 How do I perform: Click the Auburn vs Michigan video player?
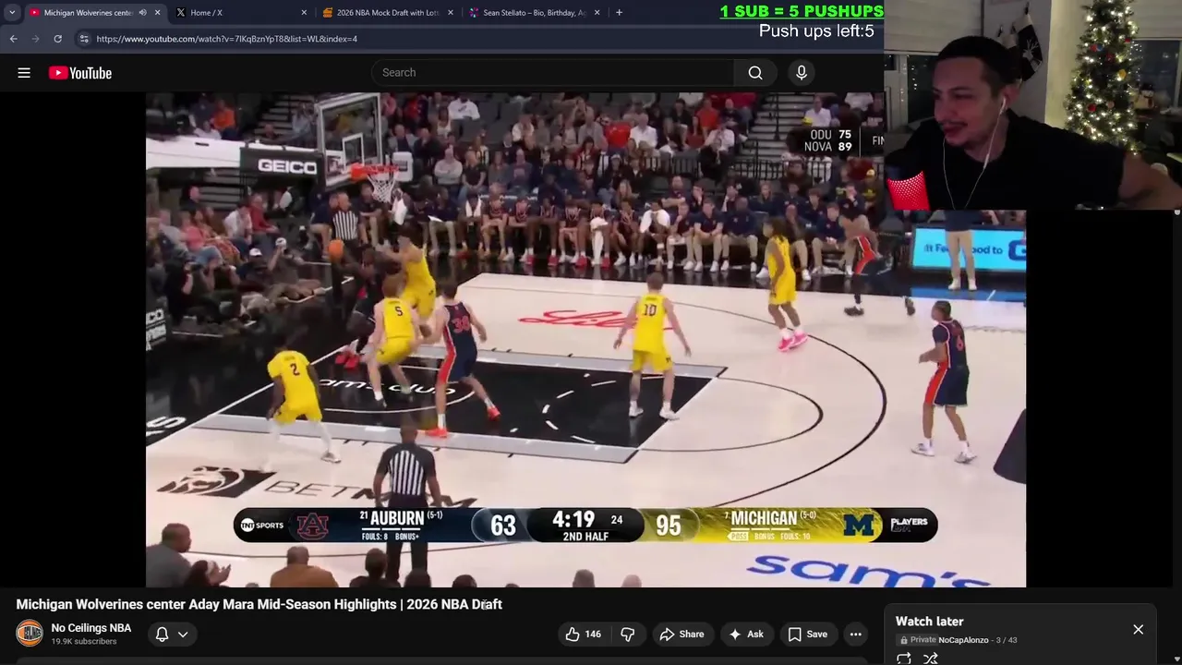[x=585, y=340]
